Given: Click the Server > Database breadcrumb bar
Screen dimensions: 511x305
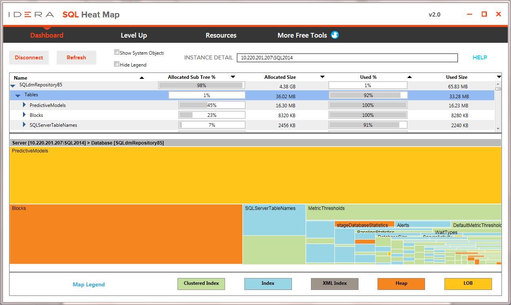Looking at the screenshot, I should 255,143.
